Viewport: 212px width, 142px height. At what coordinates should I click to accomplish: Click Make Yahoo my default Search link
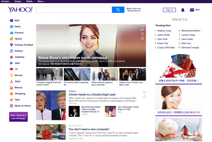(x=134, y=10)
